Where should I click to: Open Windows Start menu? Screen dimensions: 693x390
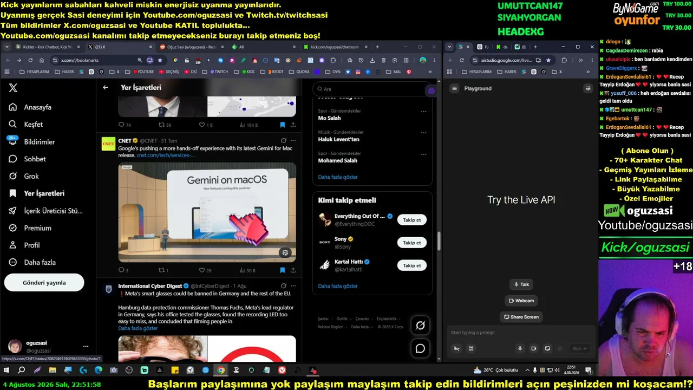click(6, 370)
